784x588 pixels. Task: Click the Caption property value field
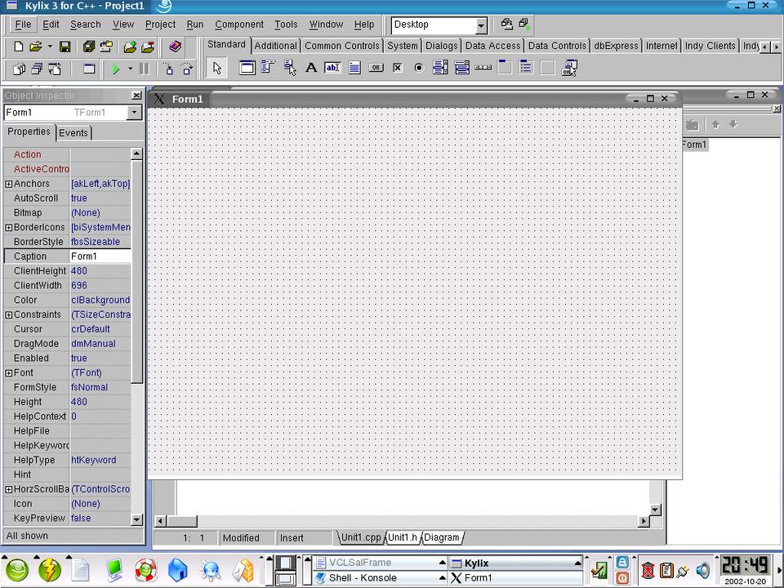100,256
